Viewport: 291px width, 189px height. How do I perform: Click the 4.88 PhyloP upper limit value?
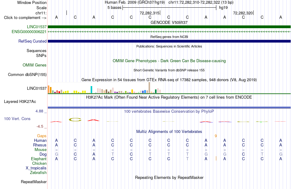click(x=39, y=111)
